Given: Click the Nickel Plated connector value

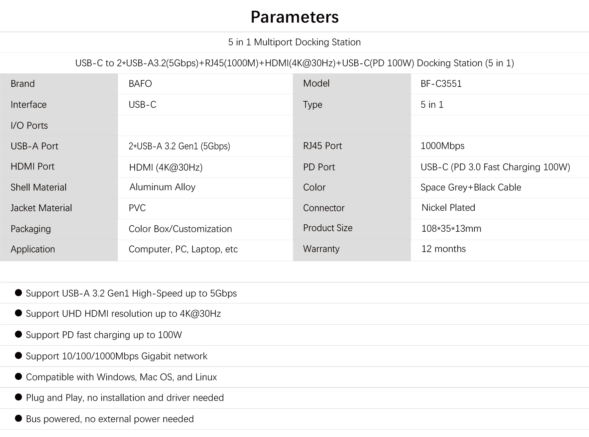Looking at the screenshot, I should 448,208.
